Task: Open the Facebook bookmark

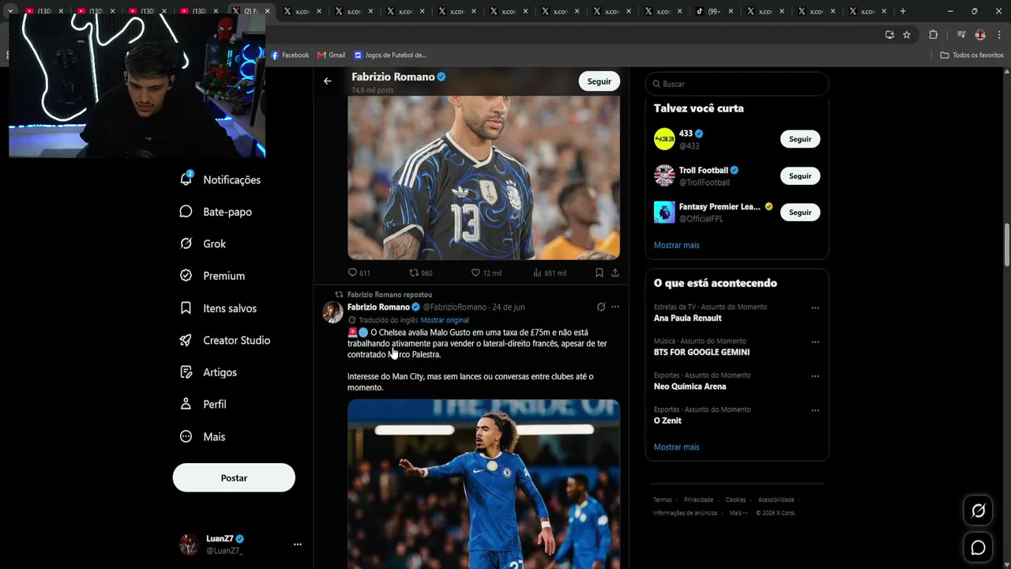Action: 290,55
